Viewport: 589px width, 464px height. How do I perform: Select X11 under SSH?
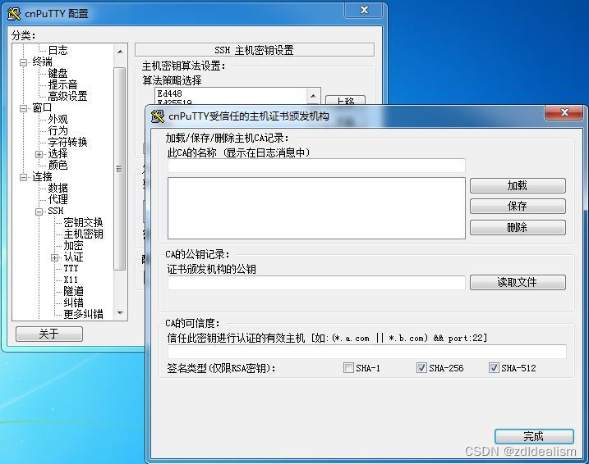(71, 280)
